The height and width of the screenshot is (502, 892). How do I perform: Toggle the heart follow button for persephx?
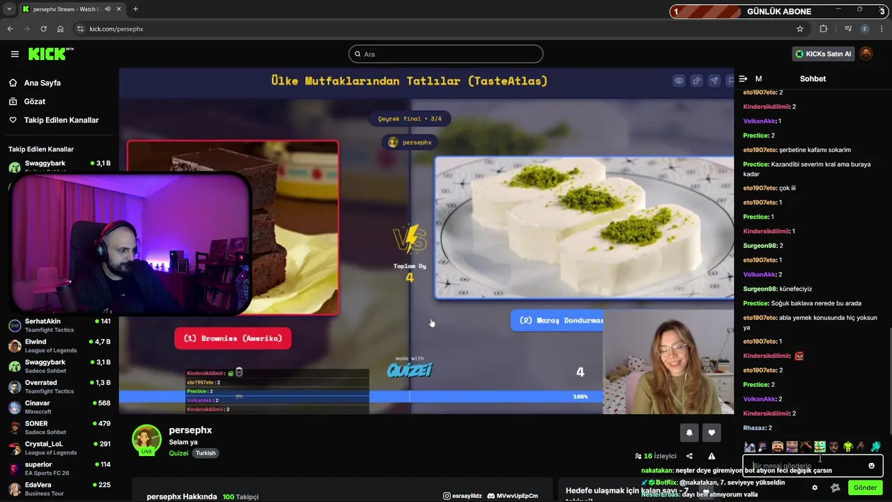click(712, 433)
